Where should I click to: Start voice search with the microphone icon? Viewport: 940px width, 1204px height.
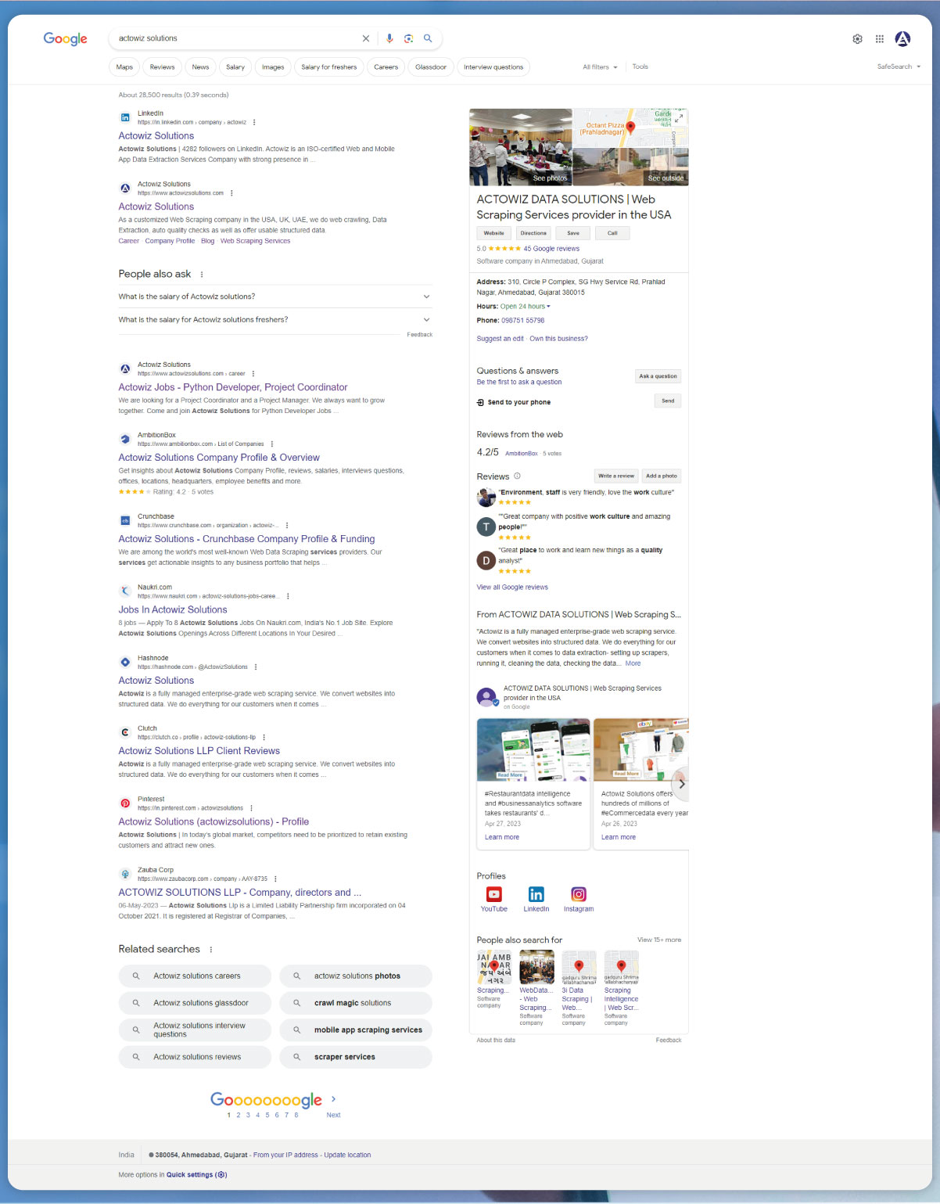(x=389, y=38)
